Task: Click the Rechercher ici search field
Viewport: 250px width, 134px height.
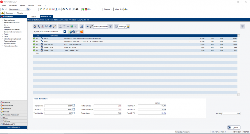Action: (x=17, y=9)
